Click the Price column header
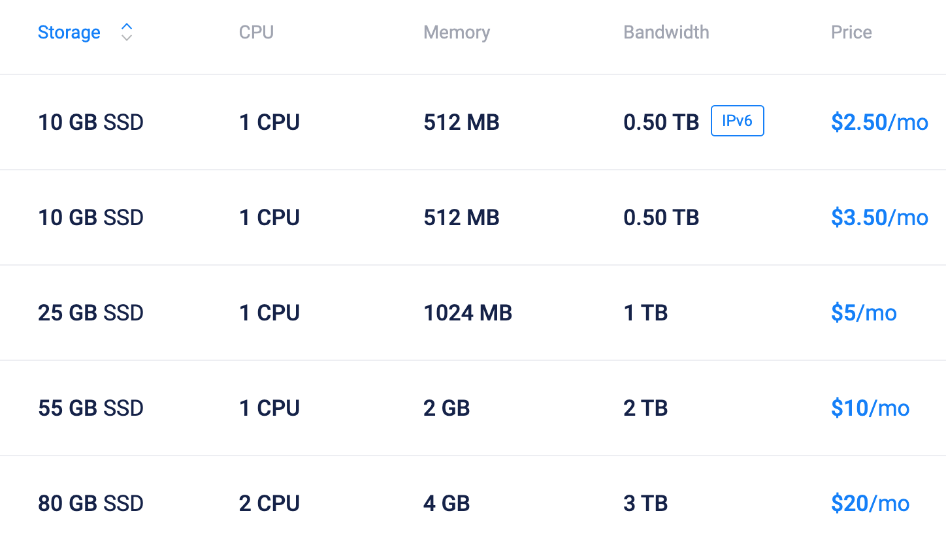 tap(851, 33)
